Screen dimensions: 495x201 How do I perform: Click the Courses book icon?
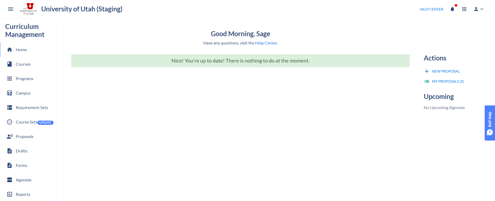[10, 64]
